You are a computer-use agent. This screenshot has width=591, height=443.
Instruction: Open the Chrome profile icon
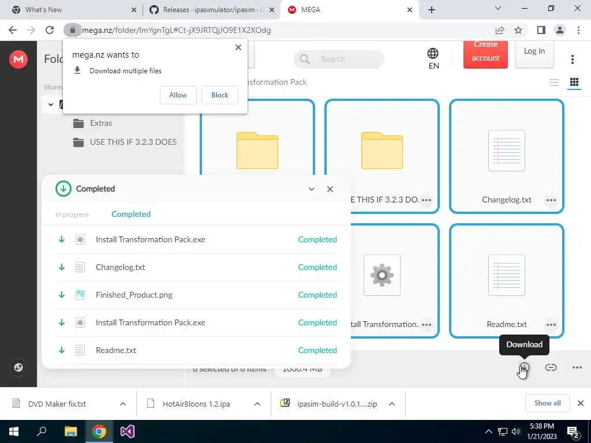tap(560, 30)
